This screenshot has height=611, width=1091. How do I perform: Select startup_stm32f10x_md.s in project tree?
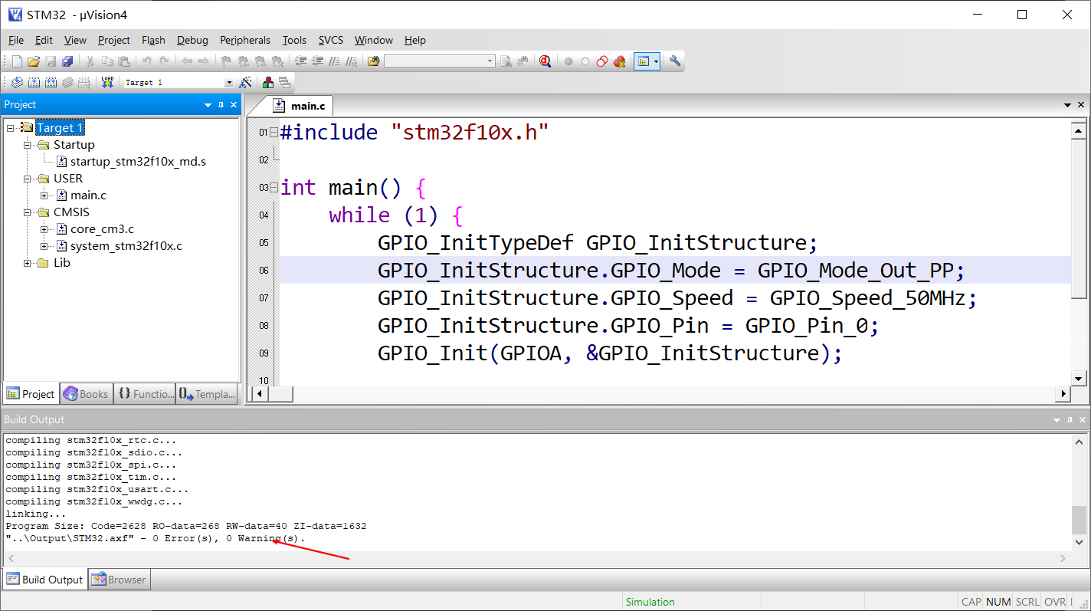pos(138,162)
